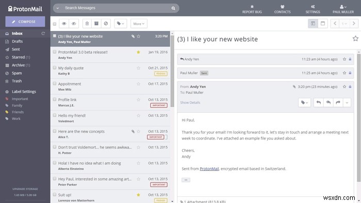Archive selected messages toolbar icon

96,24
